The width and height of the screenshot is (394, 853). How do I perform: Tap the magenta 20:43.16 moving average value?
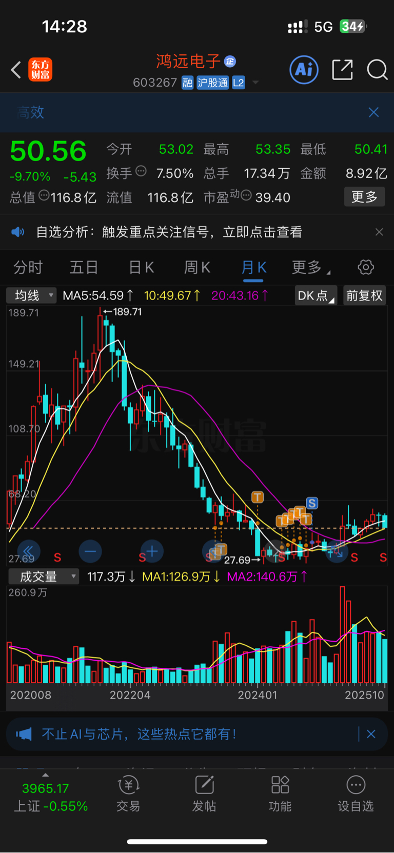(240, 295)
